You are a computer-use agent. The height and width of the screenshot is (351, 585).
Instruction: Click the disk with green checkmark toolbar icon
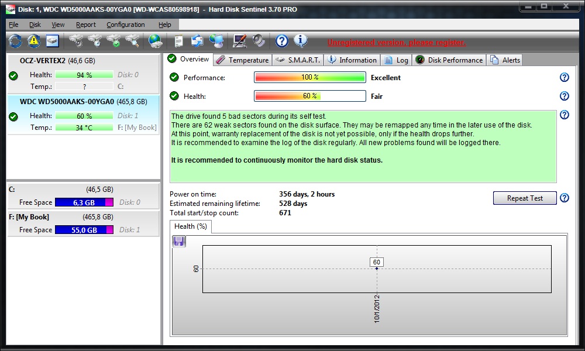click(114, 41)
